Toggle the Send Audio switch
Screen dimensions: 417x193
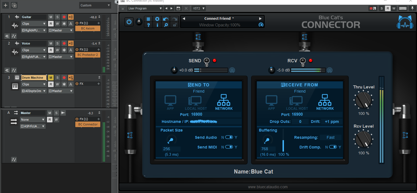coord(229,137)
